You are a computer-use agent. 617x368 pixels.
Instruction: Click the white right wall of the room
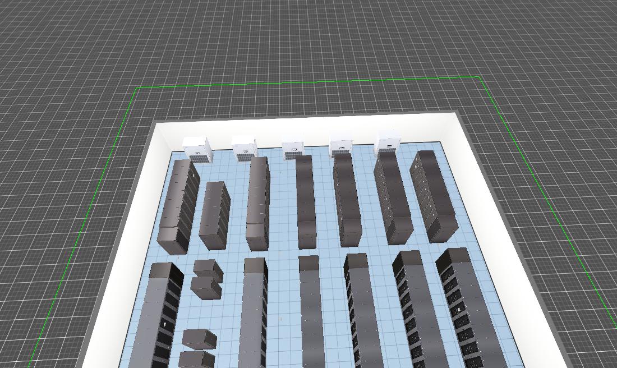(x=505, y=224)
